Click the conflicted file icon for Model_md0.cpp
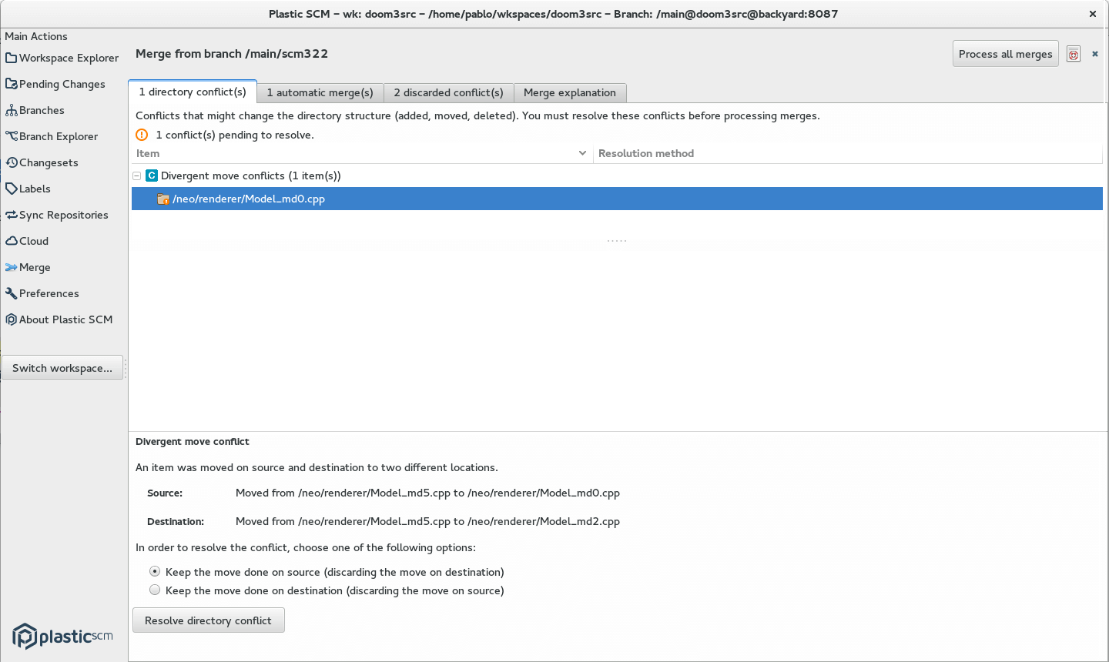 [163, 199]
